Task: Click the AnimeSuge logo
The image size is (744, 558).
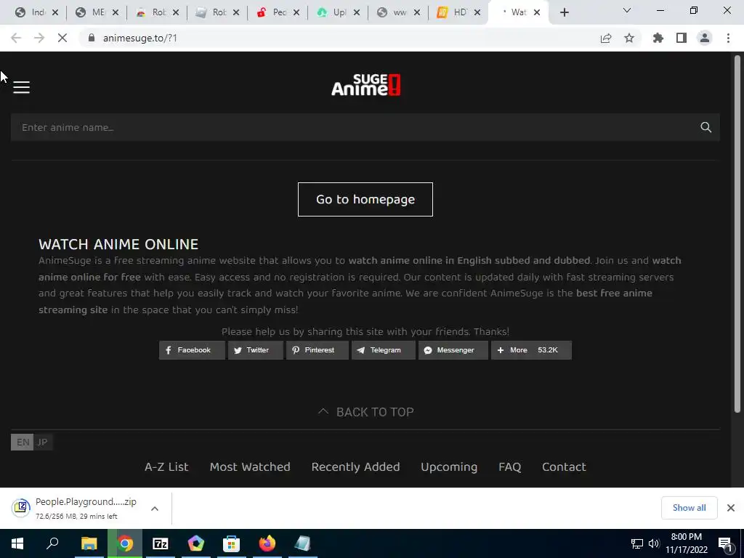Action: tap(365, 85)
